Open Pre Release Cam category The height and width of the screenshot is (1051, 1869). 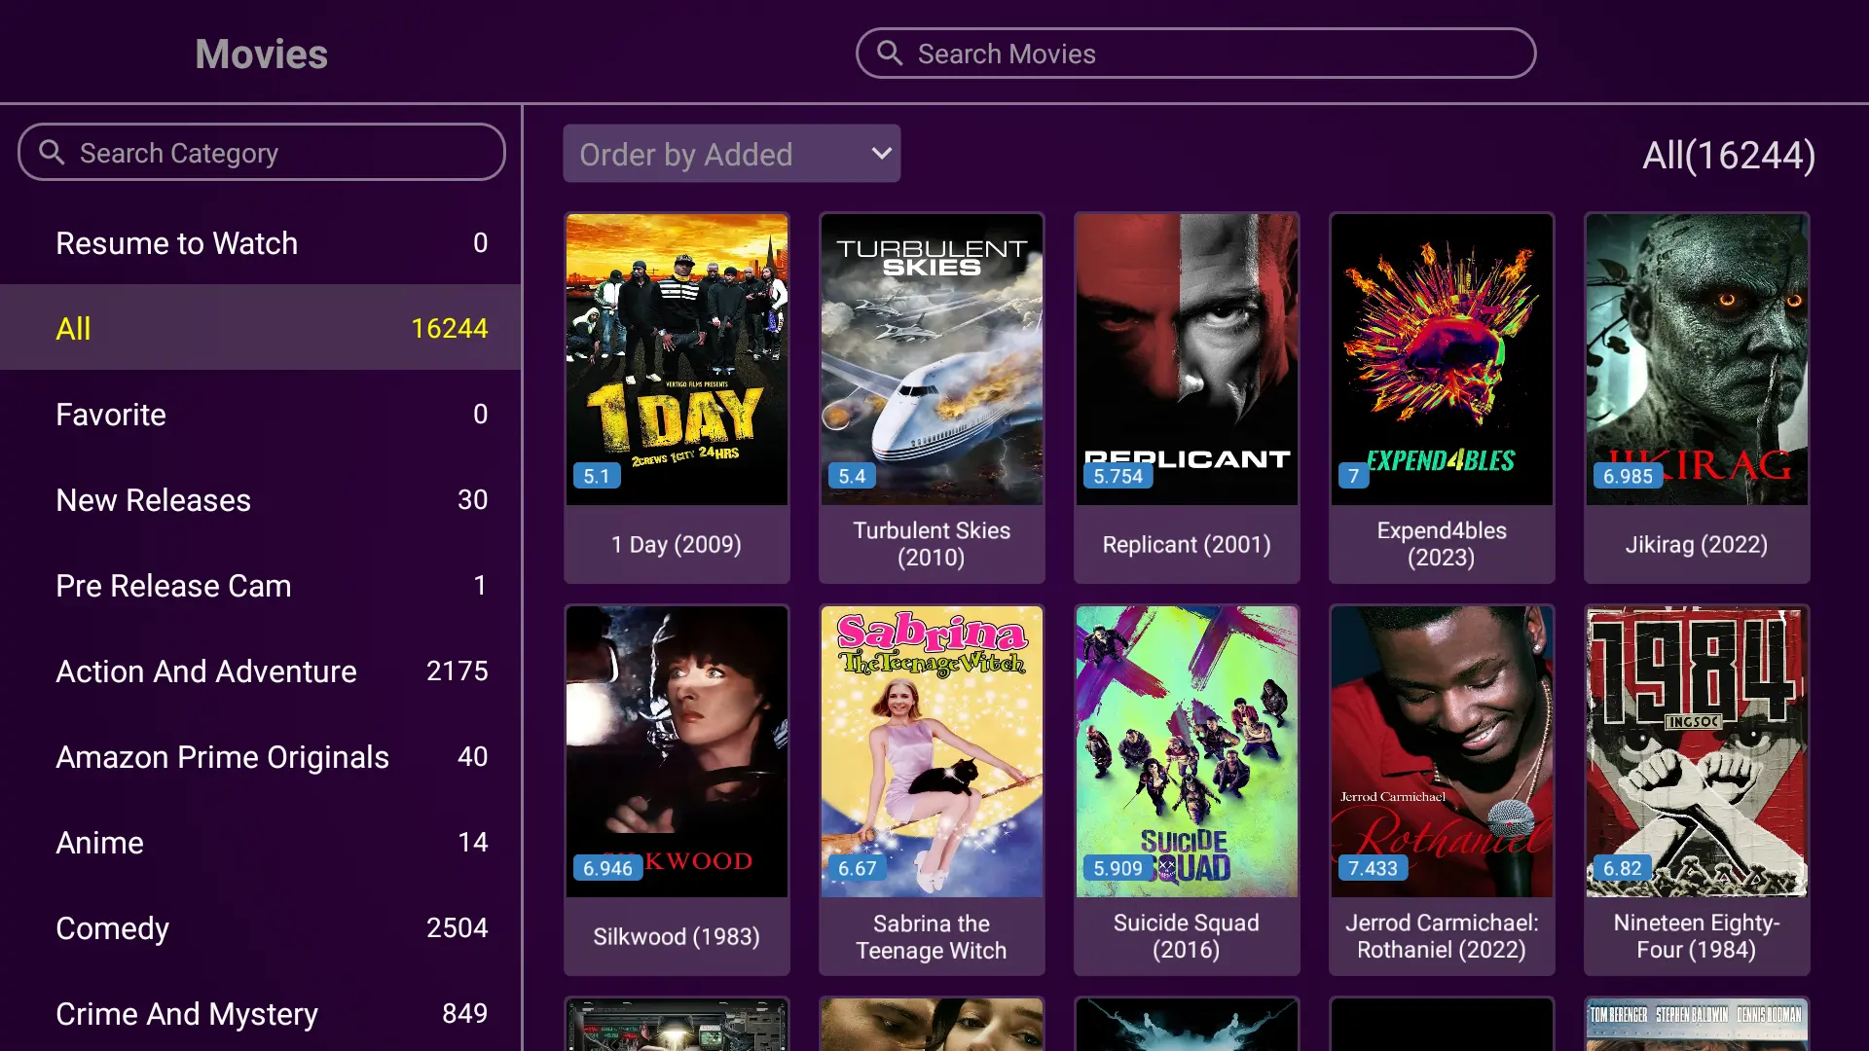point(261,585)
